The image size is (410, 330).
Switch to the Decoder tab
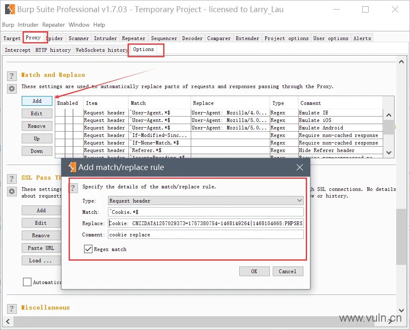[x=192, y=38]
